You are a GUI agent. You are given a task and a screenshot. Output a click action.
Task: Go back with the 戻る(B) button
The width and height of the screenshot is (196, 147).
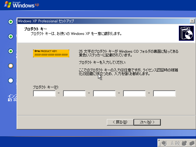[x=120, y=122]
